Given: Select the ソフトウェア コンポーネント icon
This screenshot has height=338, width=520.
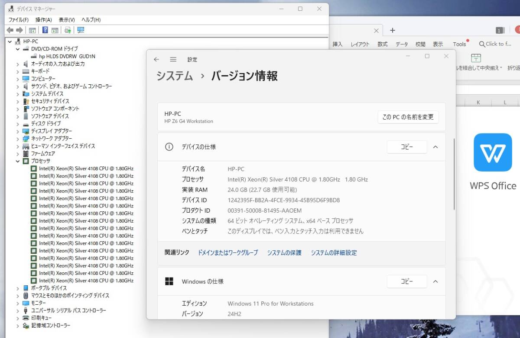Looking at the screenshot, I should click(26, 108).
